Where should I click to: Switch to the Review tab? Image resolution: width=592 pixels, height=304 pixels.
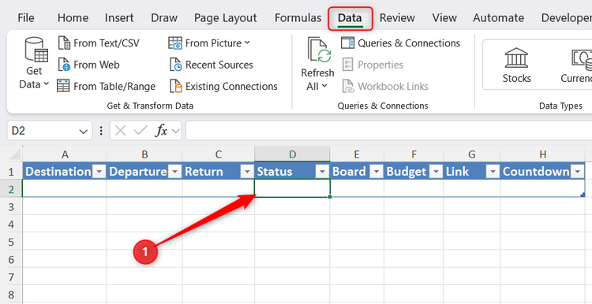click(x=397, y=17)
